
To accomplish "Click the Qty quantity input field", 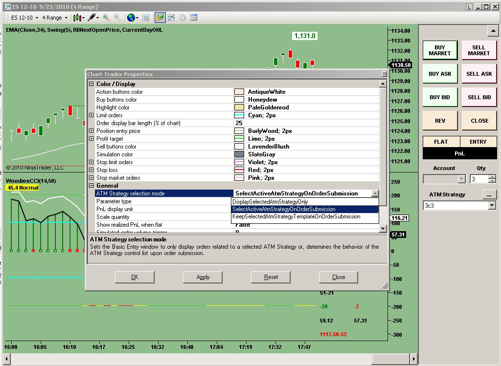I will pyautogui.click(x=478, y=179).
